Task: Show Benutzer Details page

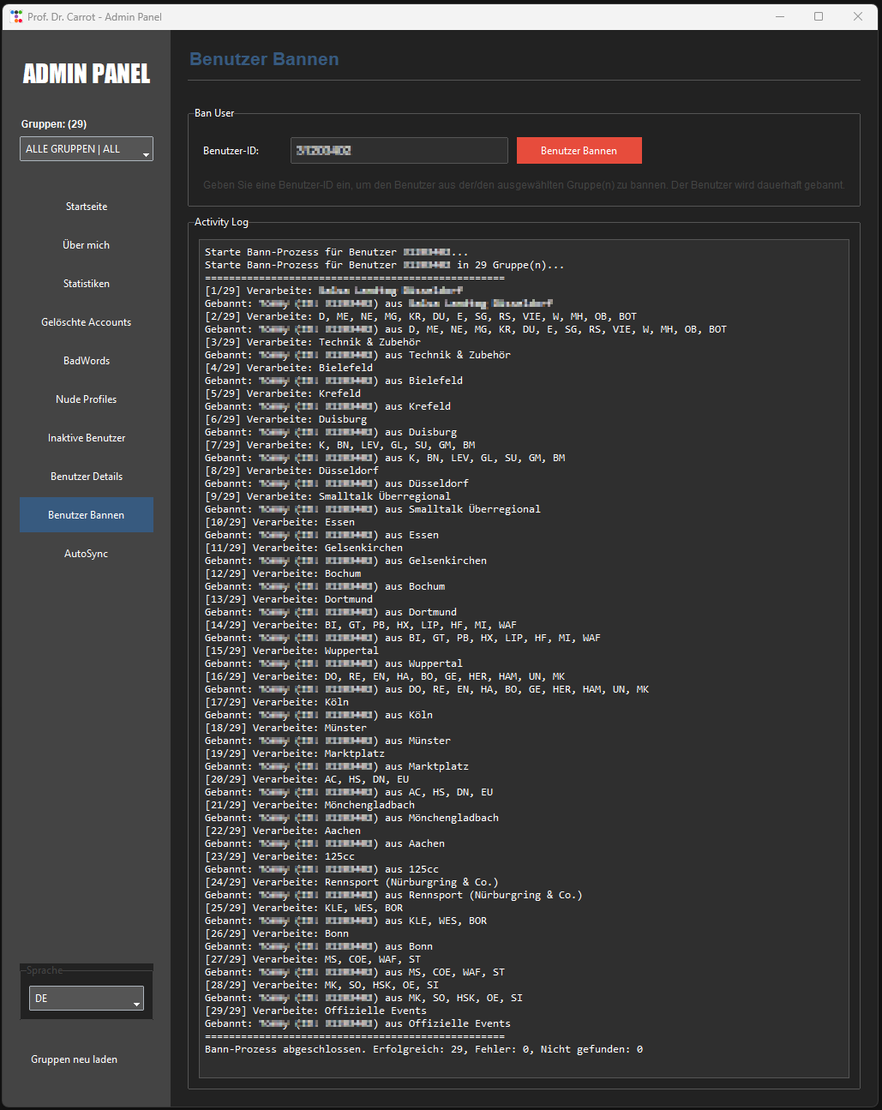Action: [87, 477]
